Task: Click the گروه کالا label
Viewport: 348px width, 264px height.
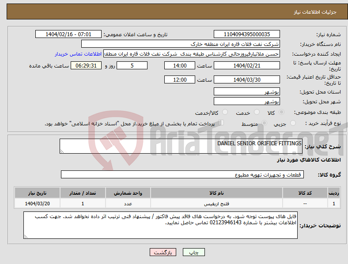Action: coord(329,175)
